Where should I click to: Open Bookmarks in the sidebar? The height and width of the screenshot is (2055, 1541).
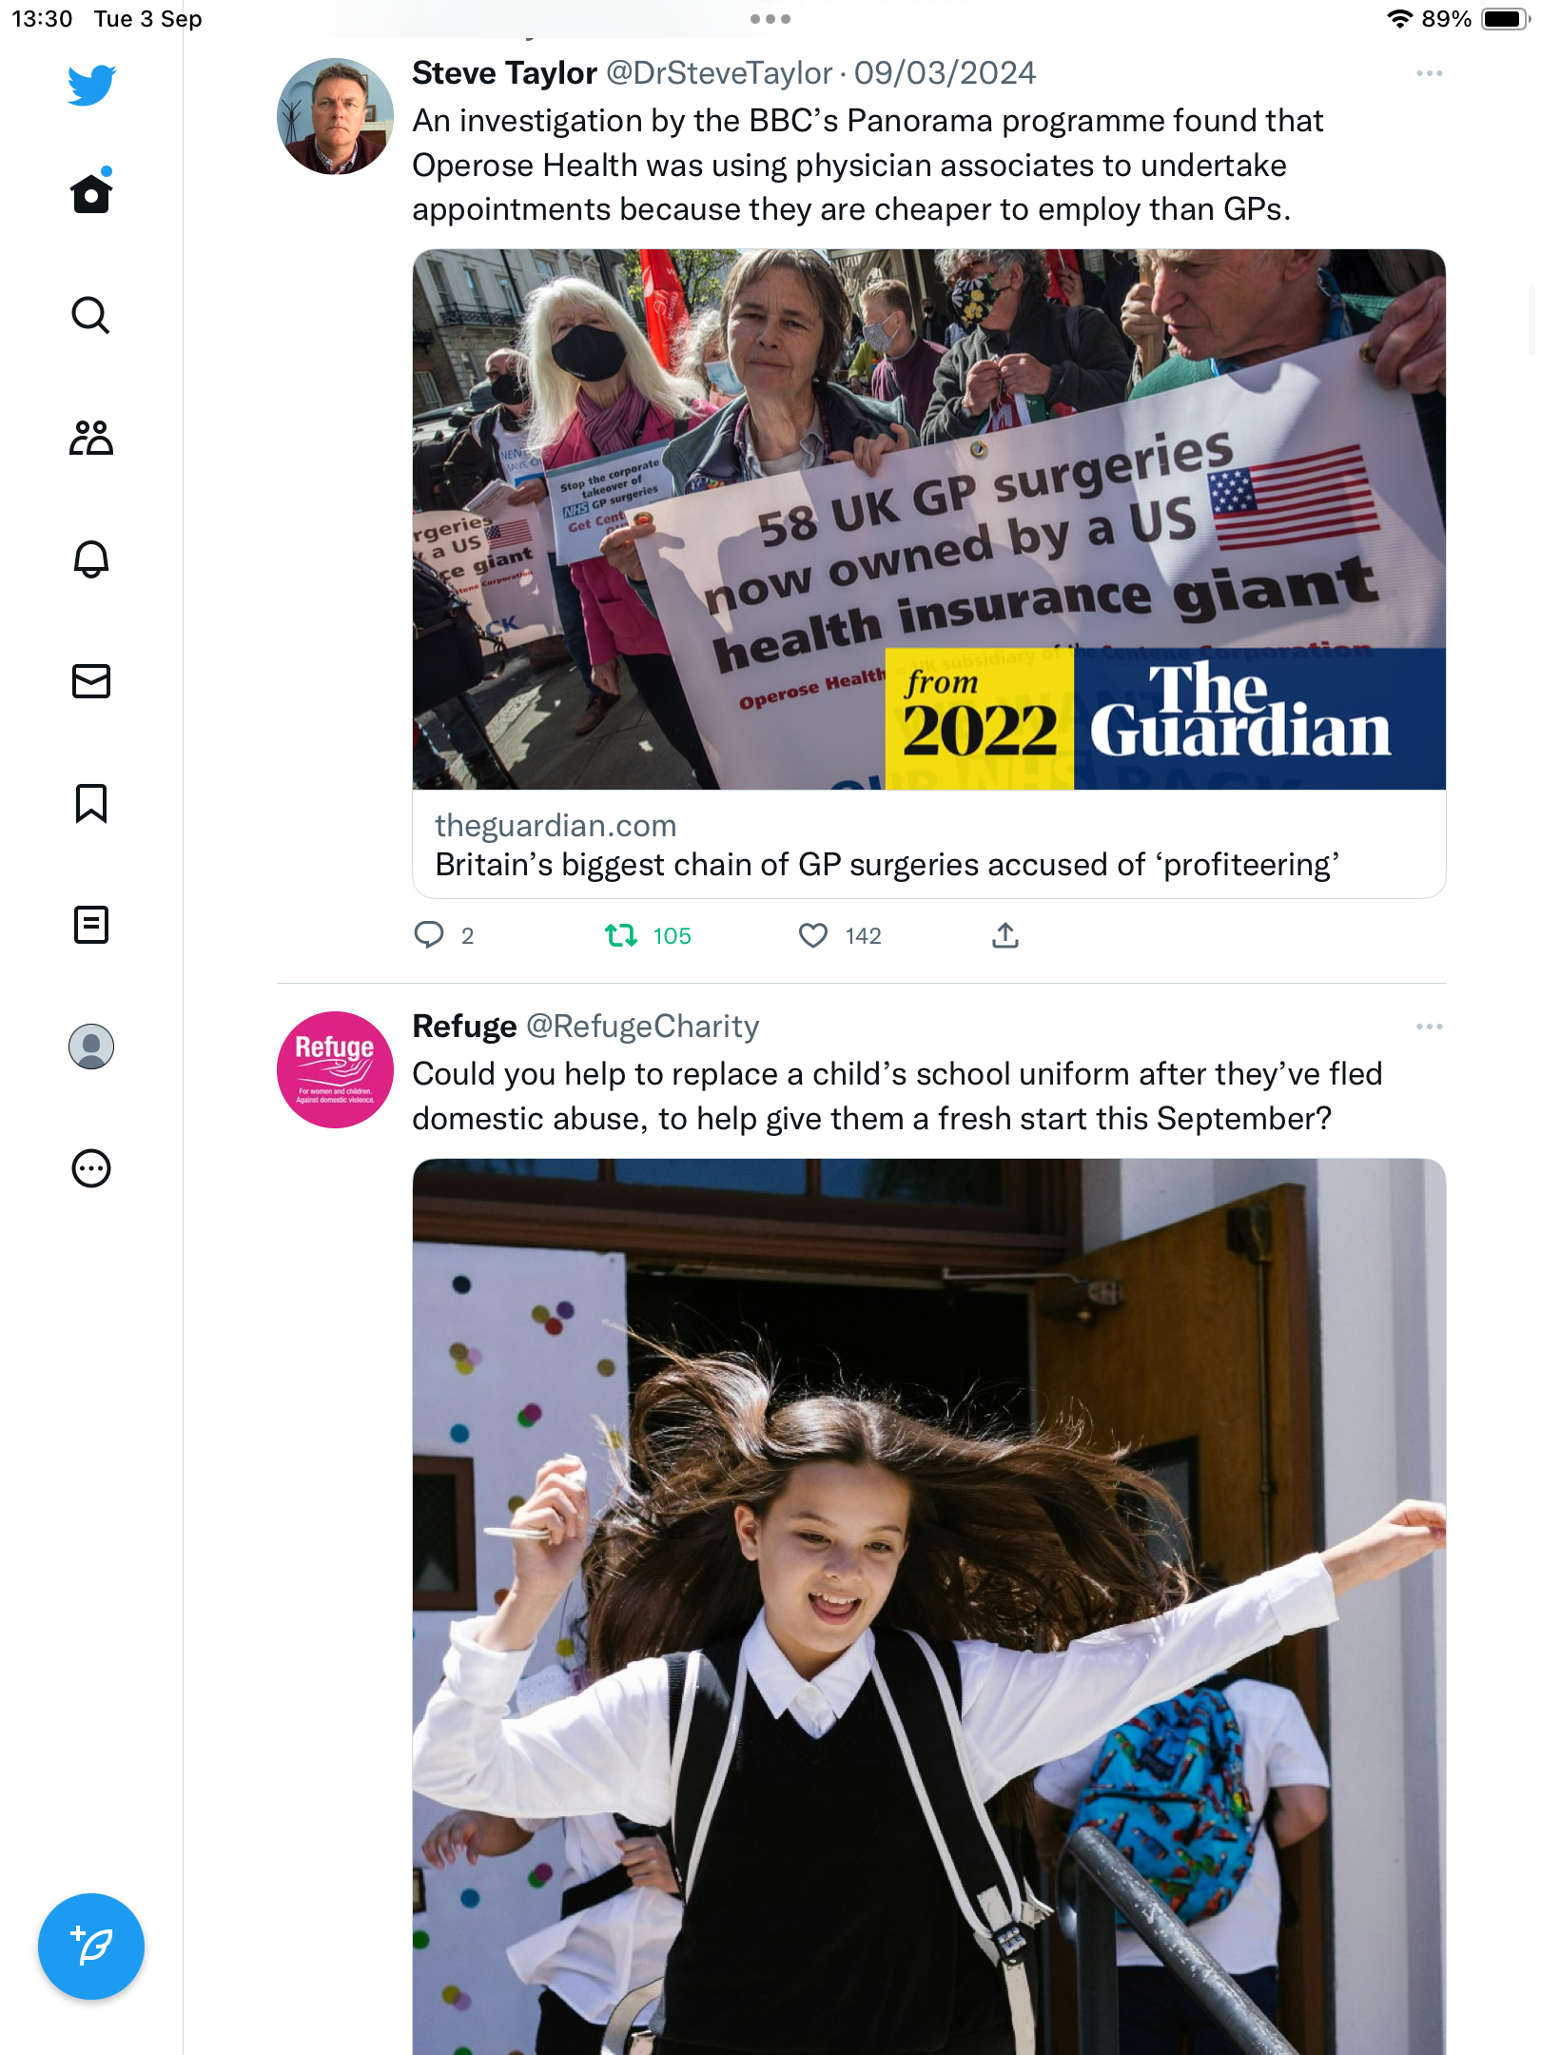coord(91,803)
